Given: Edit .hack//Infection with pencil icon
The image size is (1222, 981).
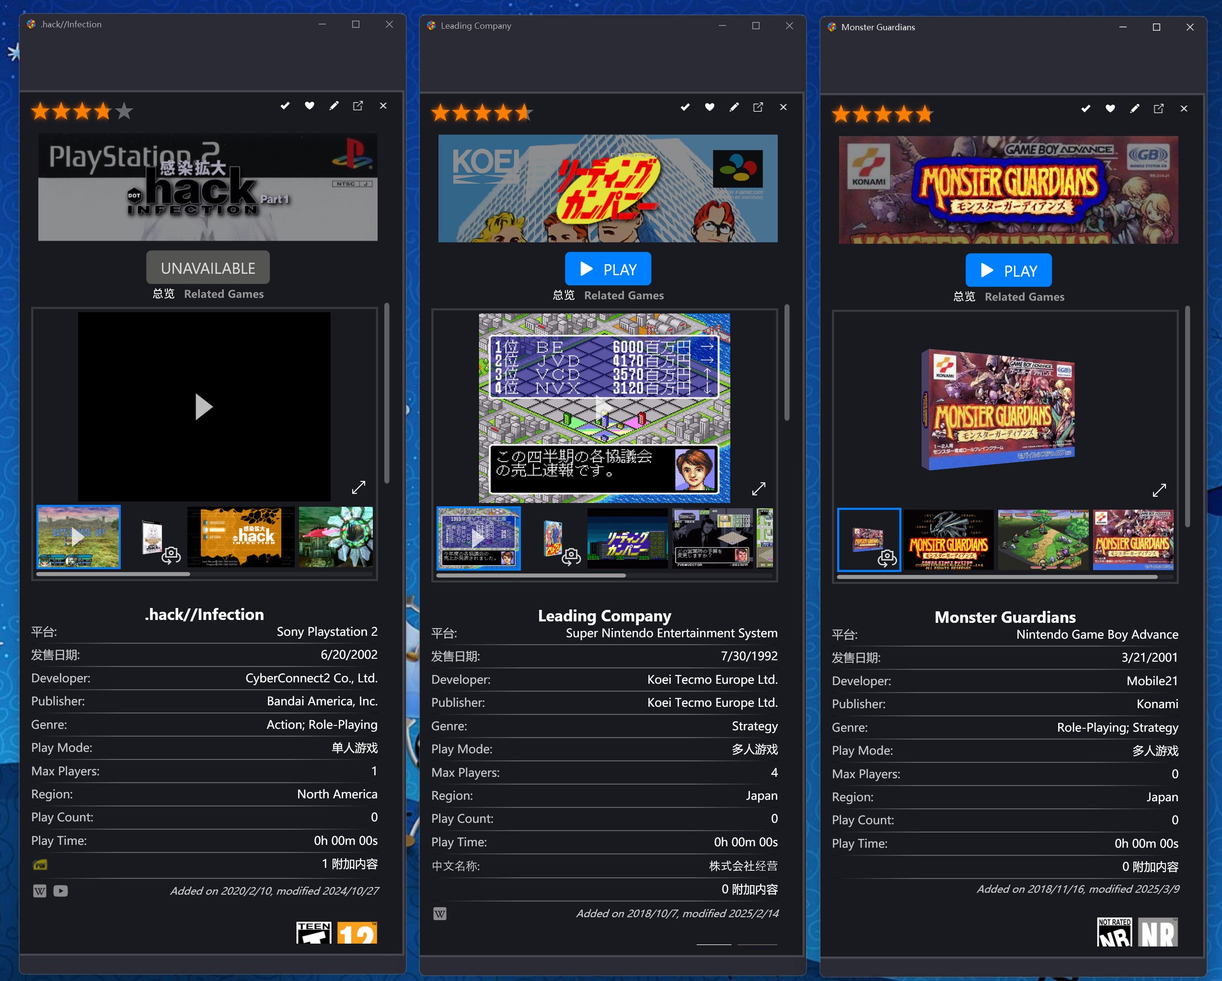Looking at the screenshot, I should [334, 106].
